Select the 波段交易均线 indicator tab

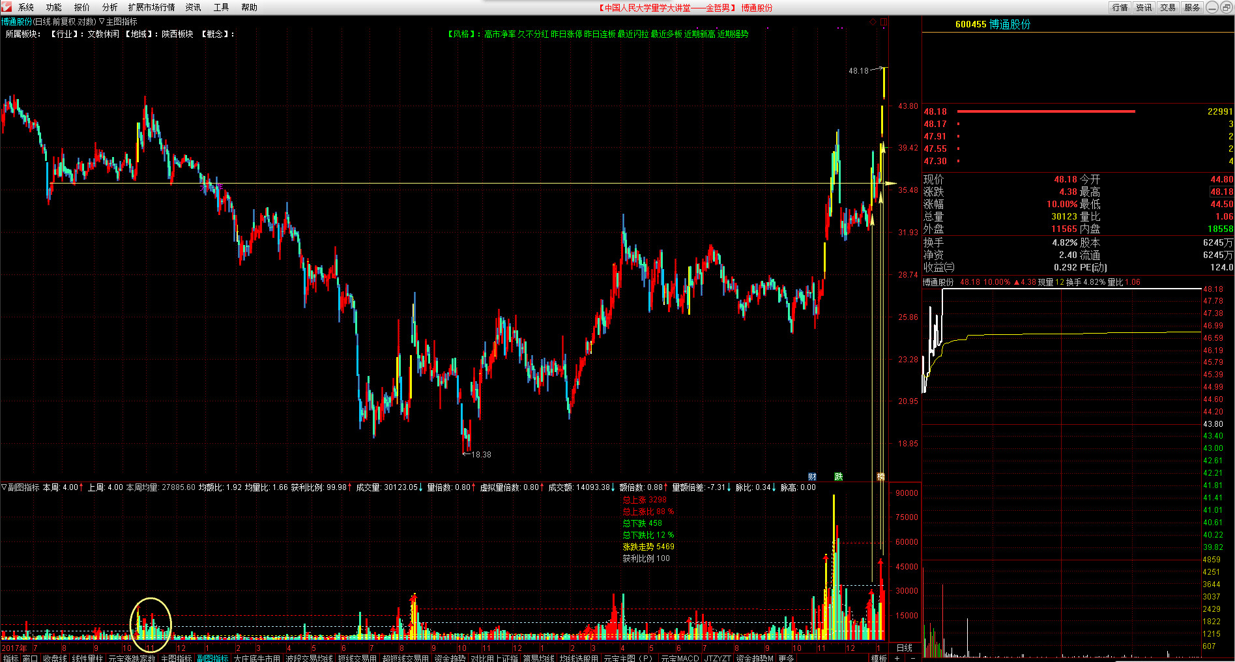(x=309, y=657)
